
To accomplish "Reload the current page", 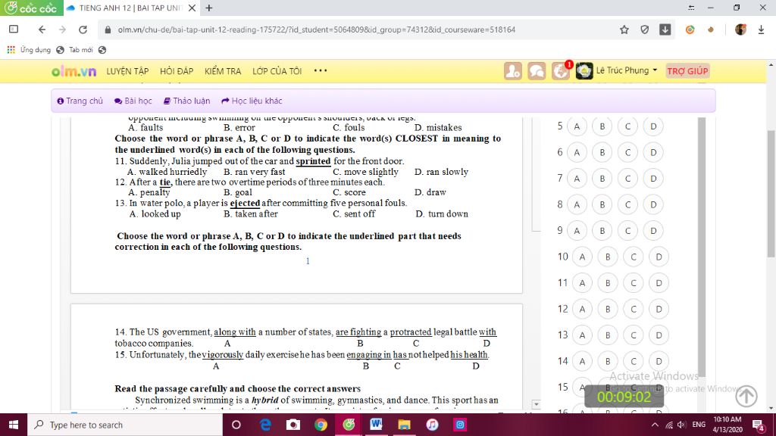I will click(83, 30).
